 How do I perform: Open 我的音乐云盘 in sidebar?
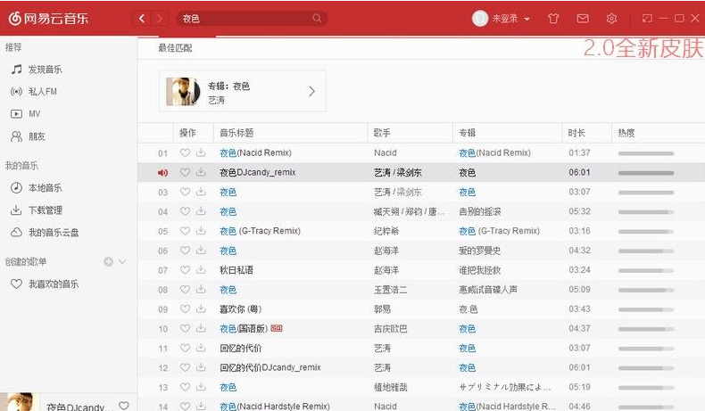(x=45, y=232)
